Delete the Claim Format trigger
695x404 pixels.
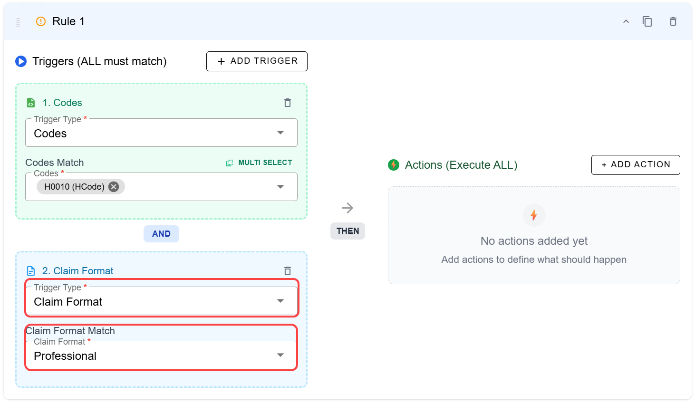point(288,271)
